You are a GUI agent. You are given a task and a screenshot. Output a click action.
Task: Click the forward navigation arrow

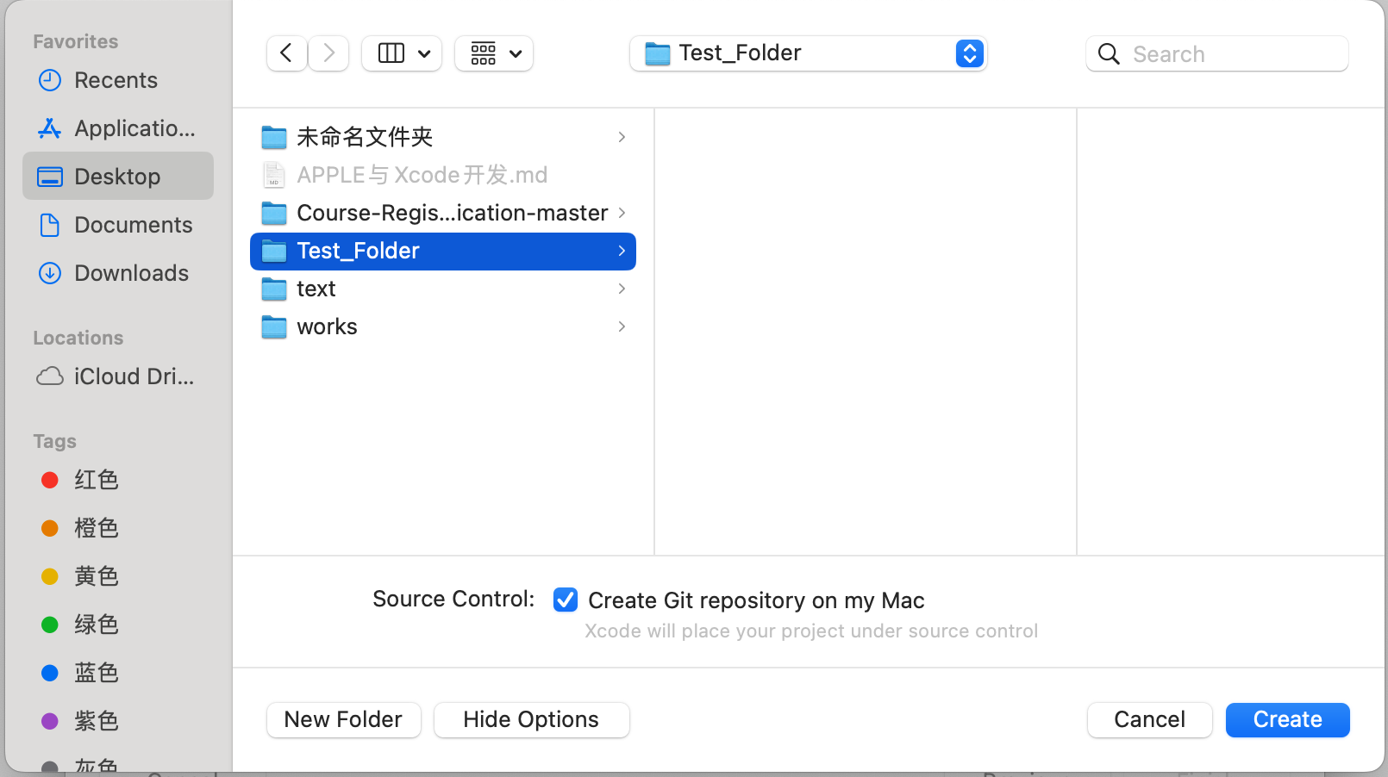coord(328,53)
